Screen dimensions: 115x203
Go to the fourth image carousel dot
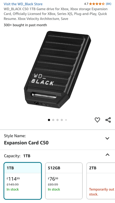pos(62,120)
